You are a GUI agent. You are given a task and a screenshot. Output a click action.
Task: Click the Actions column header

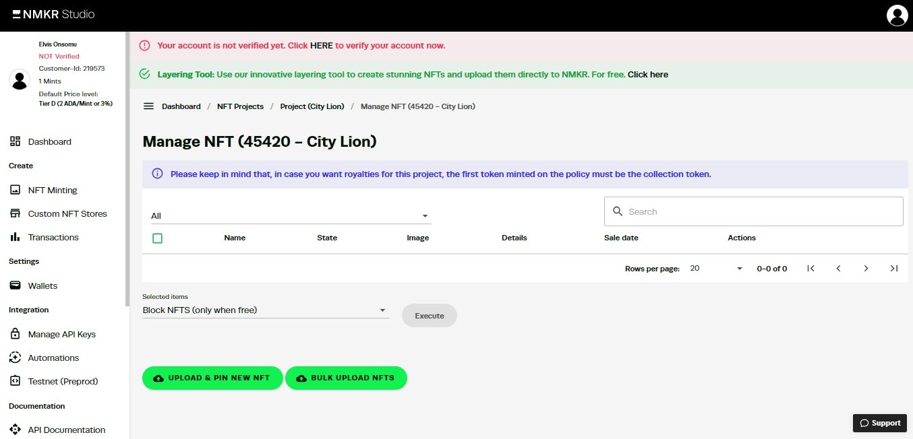pyautogui.click(x=742, y=238)
